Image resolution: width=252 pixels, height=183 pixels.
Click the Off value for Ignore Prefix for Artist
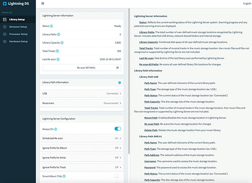pyautogui.click(x=116, y=158)
